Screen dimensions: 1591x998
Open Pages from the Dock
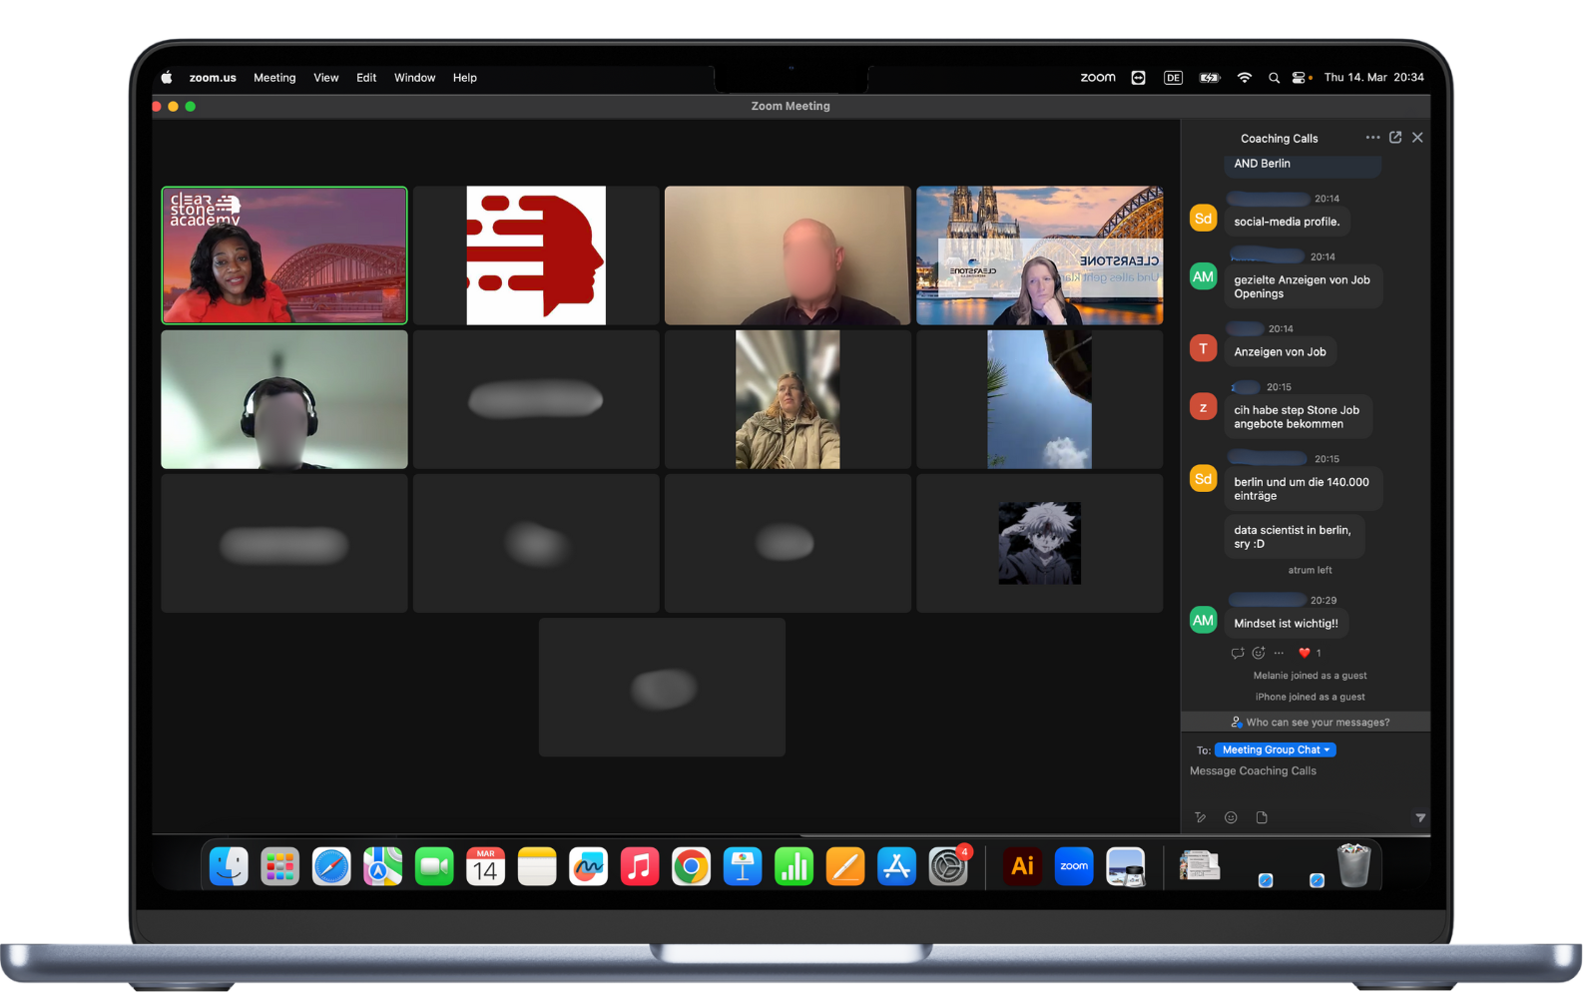tap(845, 866)
